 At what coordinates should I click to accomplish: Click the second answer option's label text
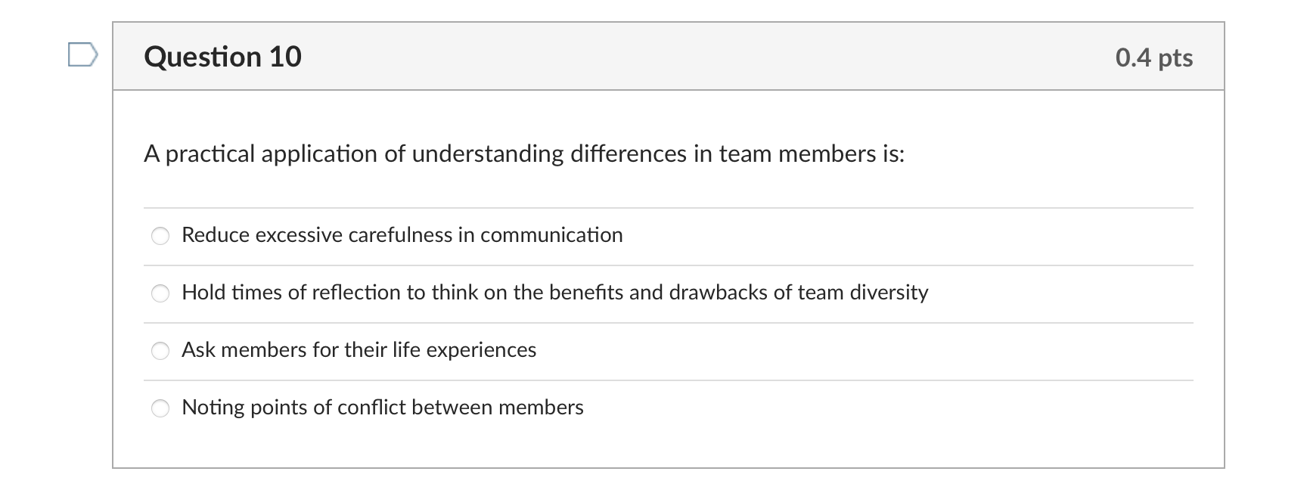pos(554,293)
